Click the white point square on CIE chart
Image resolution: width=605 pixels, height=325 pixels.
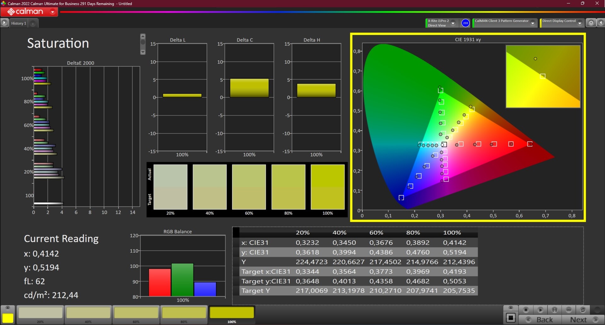point(444,145)
